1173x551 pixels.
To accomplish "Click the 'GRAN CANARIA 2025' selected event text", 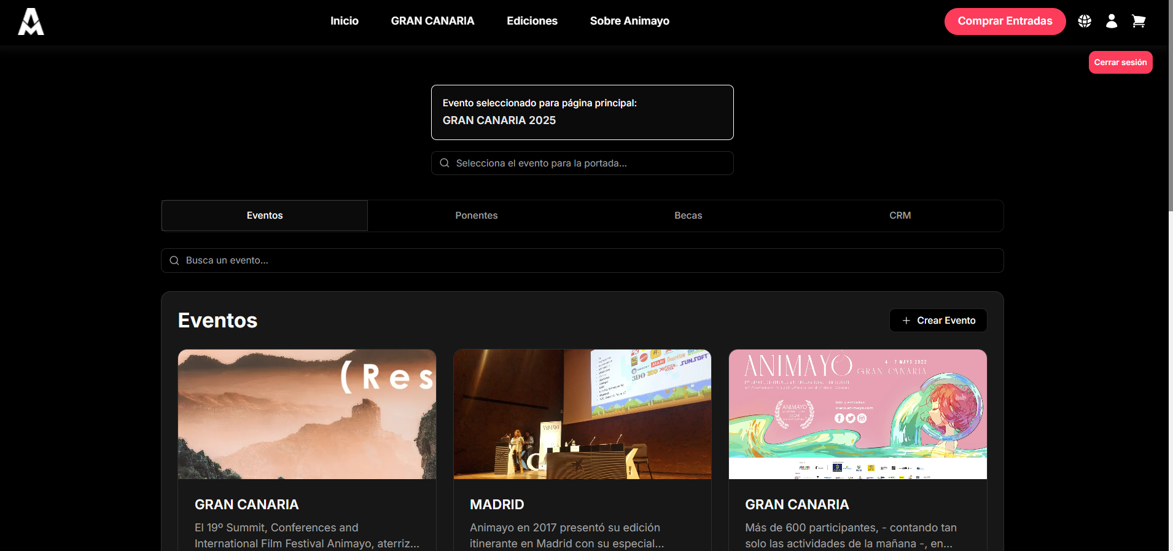I will point(499,120).
